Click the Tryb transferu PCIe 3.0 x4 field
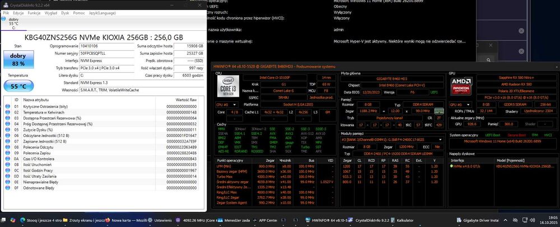The height and width of the screenshot is (227, 560). 106,68
